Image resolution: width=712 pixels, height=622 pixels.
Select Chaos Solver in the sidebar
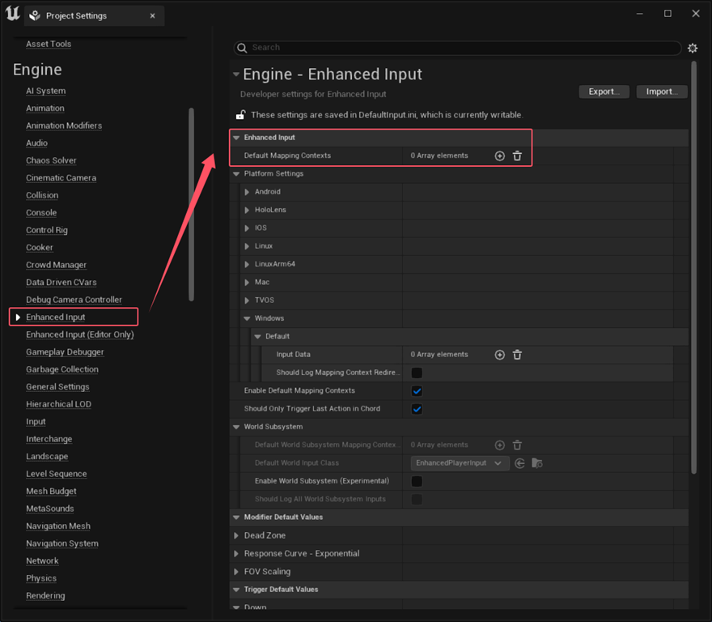(x=51, y=160)
